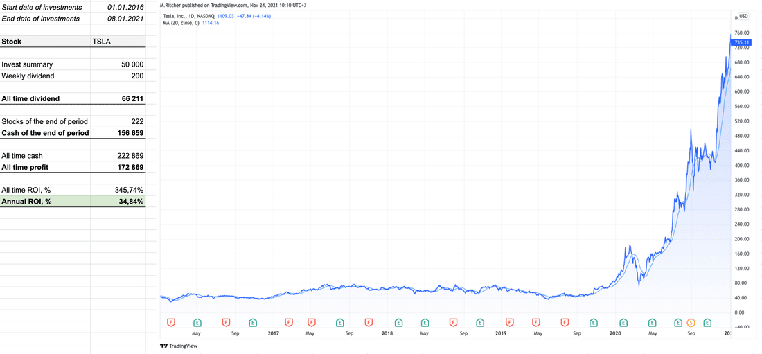Click the green earnings marker above May 2018
The width and height of the screenshot is (762, 354).
(425, 322)
